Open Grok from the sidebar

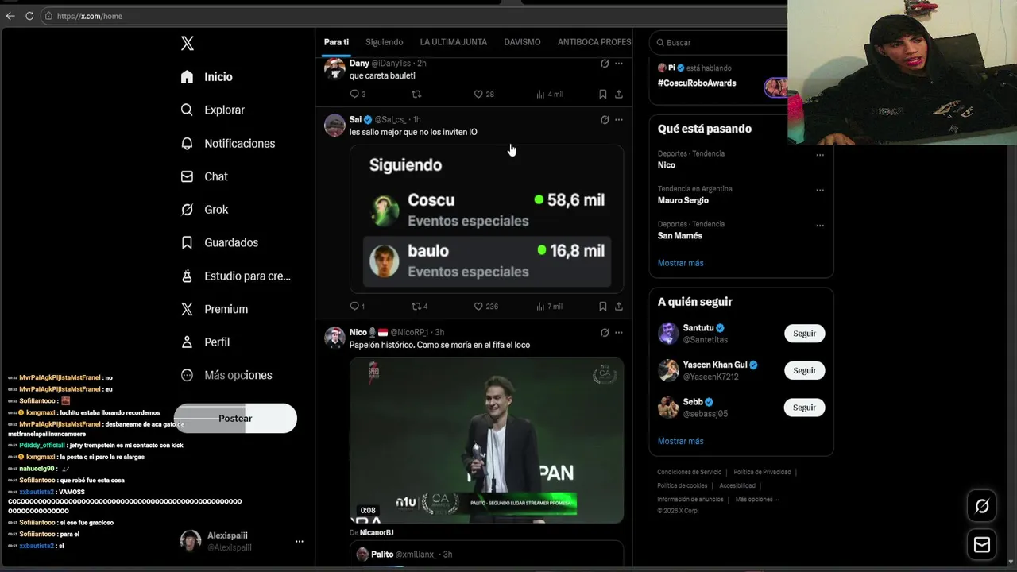[x=204, y=210]
